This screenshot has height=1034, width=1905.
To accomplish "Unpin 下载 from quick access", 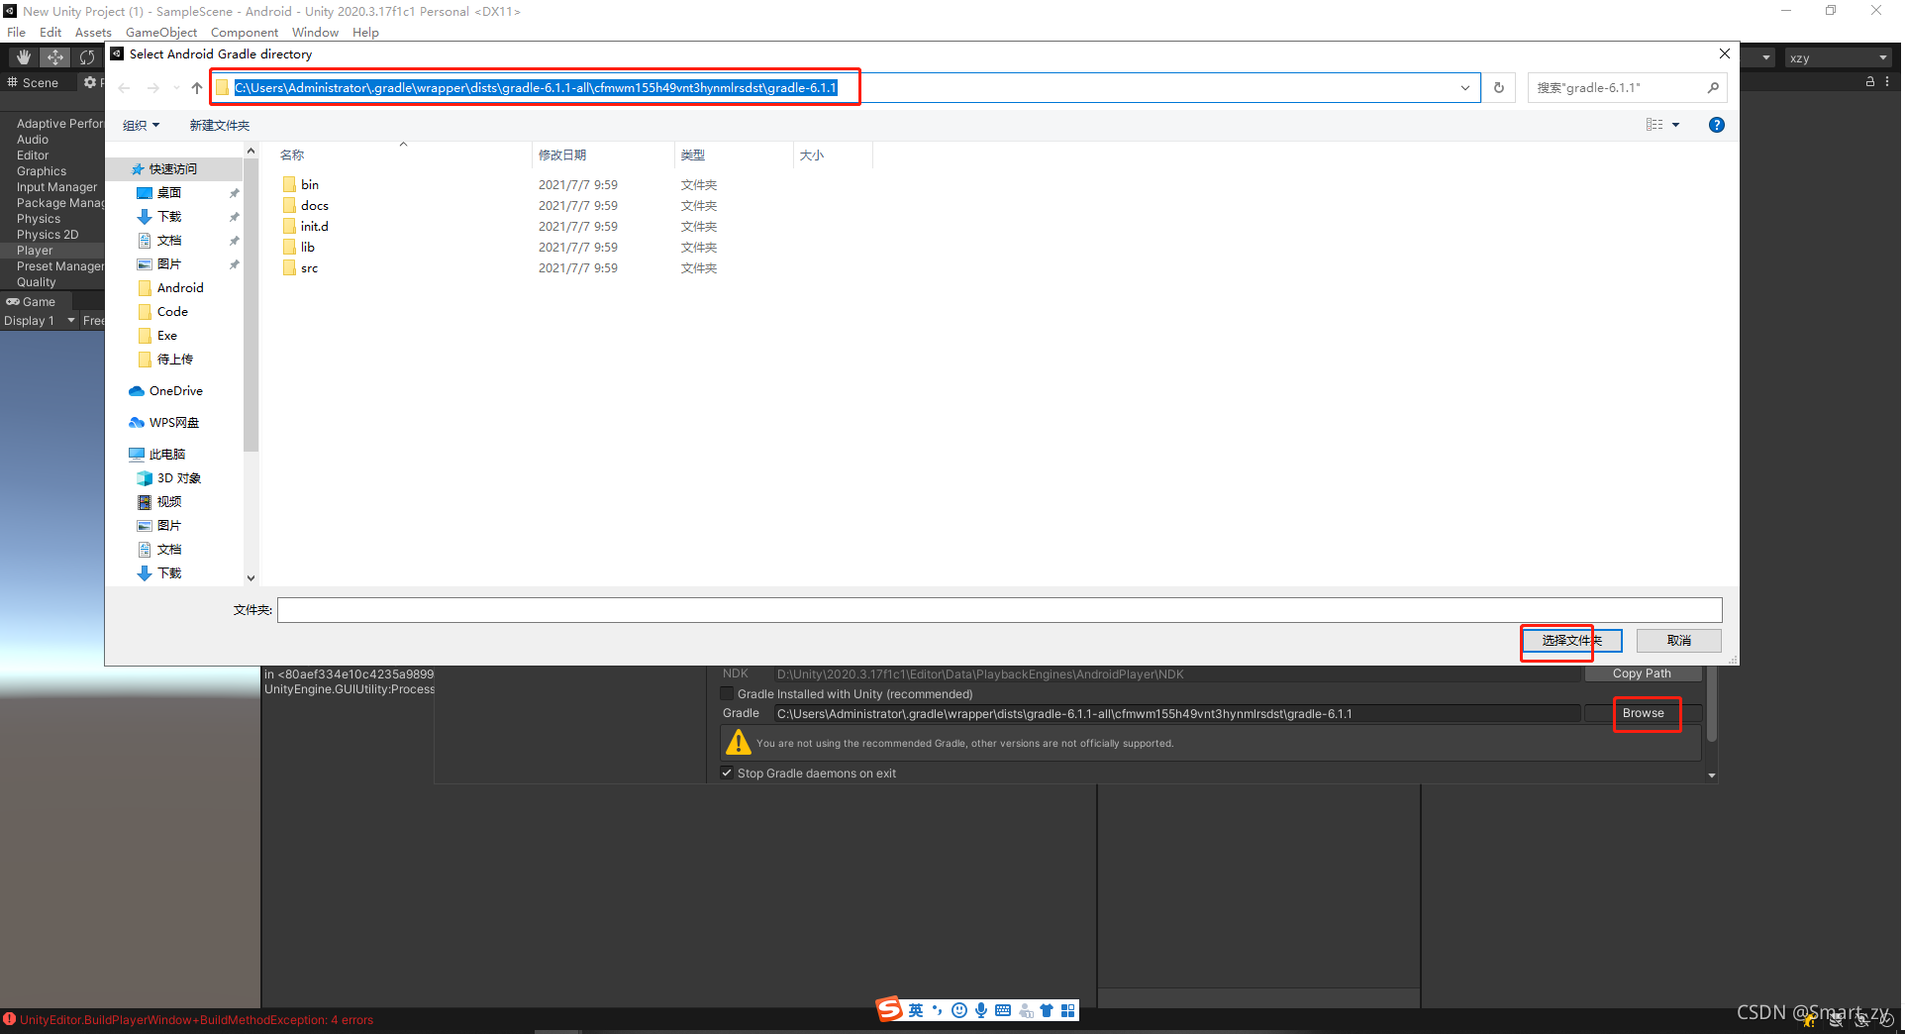I will point(235,217).
